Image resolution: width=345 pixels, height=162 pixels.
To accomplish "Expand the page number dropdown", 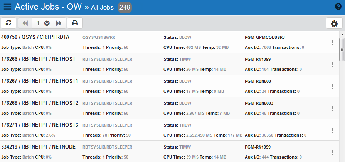I will pos(47,23).
